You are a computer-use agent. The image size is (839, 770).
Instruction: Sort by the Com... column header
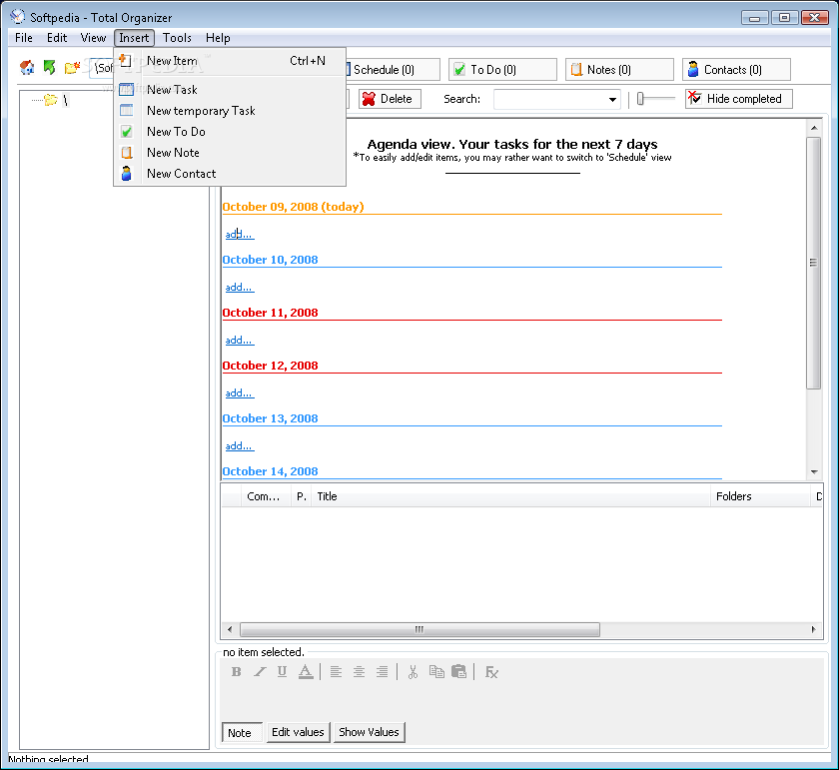pyautogui.click(x=266, y=496)
